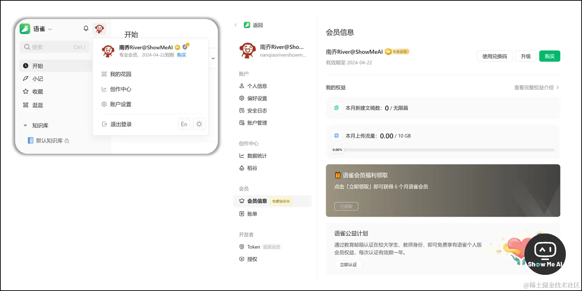582x291 pixels.
Task: Click the gift icon on the welfare banner
Action: pos(338,175)
